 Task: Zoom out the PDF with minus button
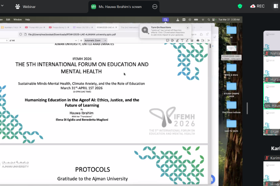pos(76,40)
